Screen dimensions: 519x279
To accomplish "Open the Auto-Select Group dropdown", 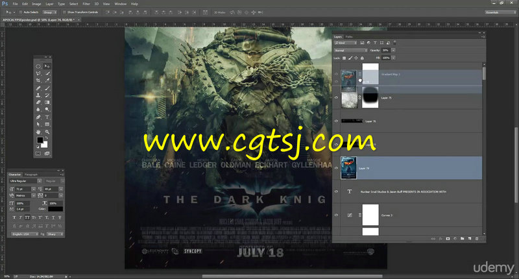I will 50,12.
